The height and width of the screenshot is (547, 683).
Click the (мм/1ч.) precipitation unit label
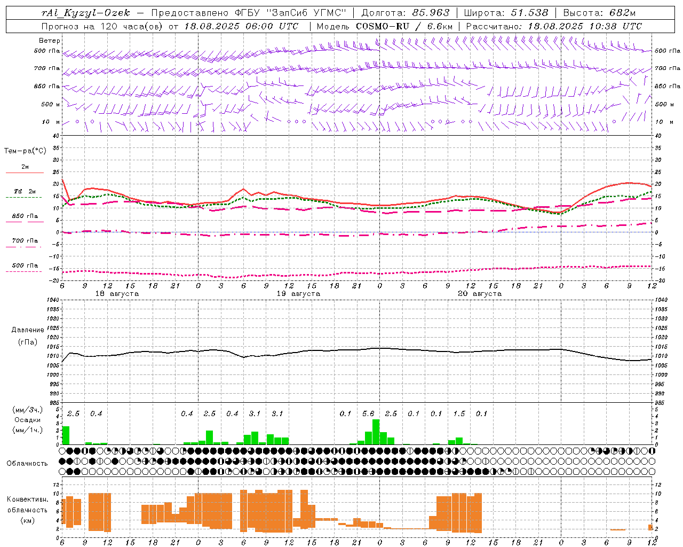[x=28, y=430]
